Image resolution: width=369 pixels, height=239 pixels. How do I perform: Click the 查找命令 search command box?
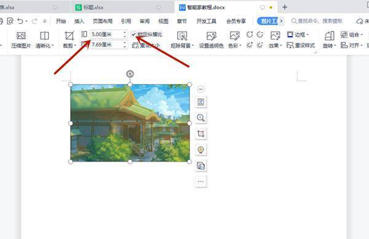[317, 21]
